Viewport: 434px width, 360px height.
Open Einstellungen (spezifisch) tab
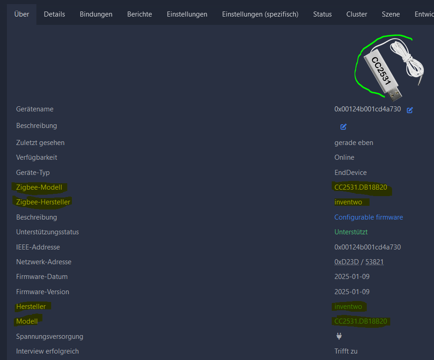pos(260,14)
